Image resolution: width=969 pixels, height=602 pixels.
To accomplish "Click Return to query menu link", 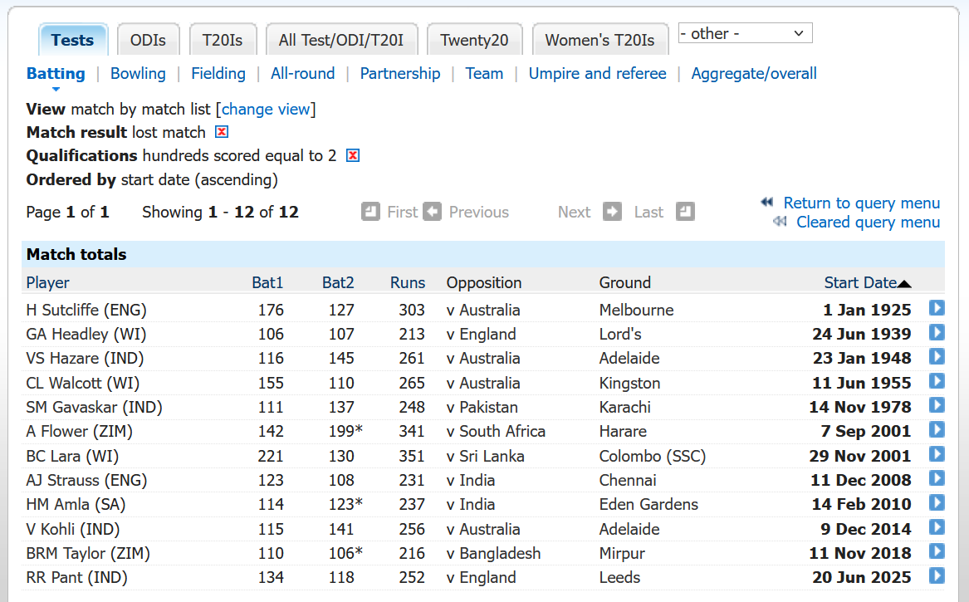I will [x=861, y=203].
